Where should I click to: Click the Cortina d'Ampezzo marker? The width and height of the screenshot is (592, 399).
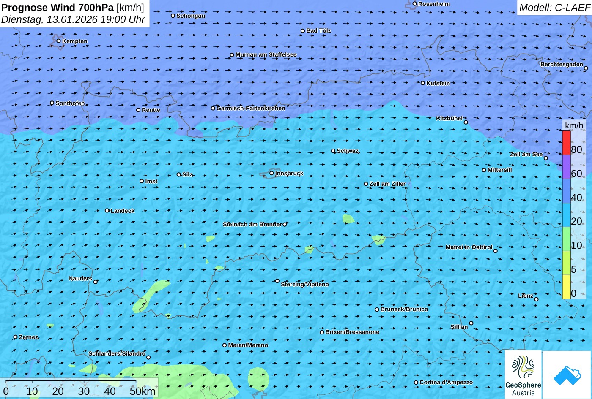pyautogui.click(x=416, y=383)
